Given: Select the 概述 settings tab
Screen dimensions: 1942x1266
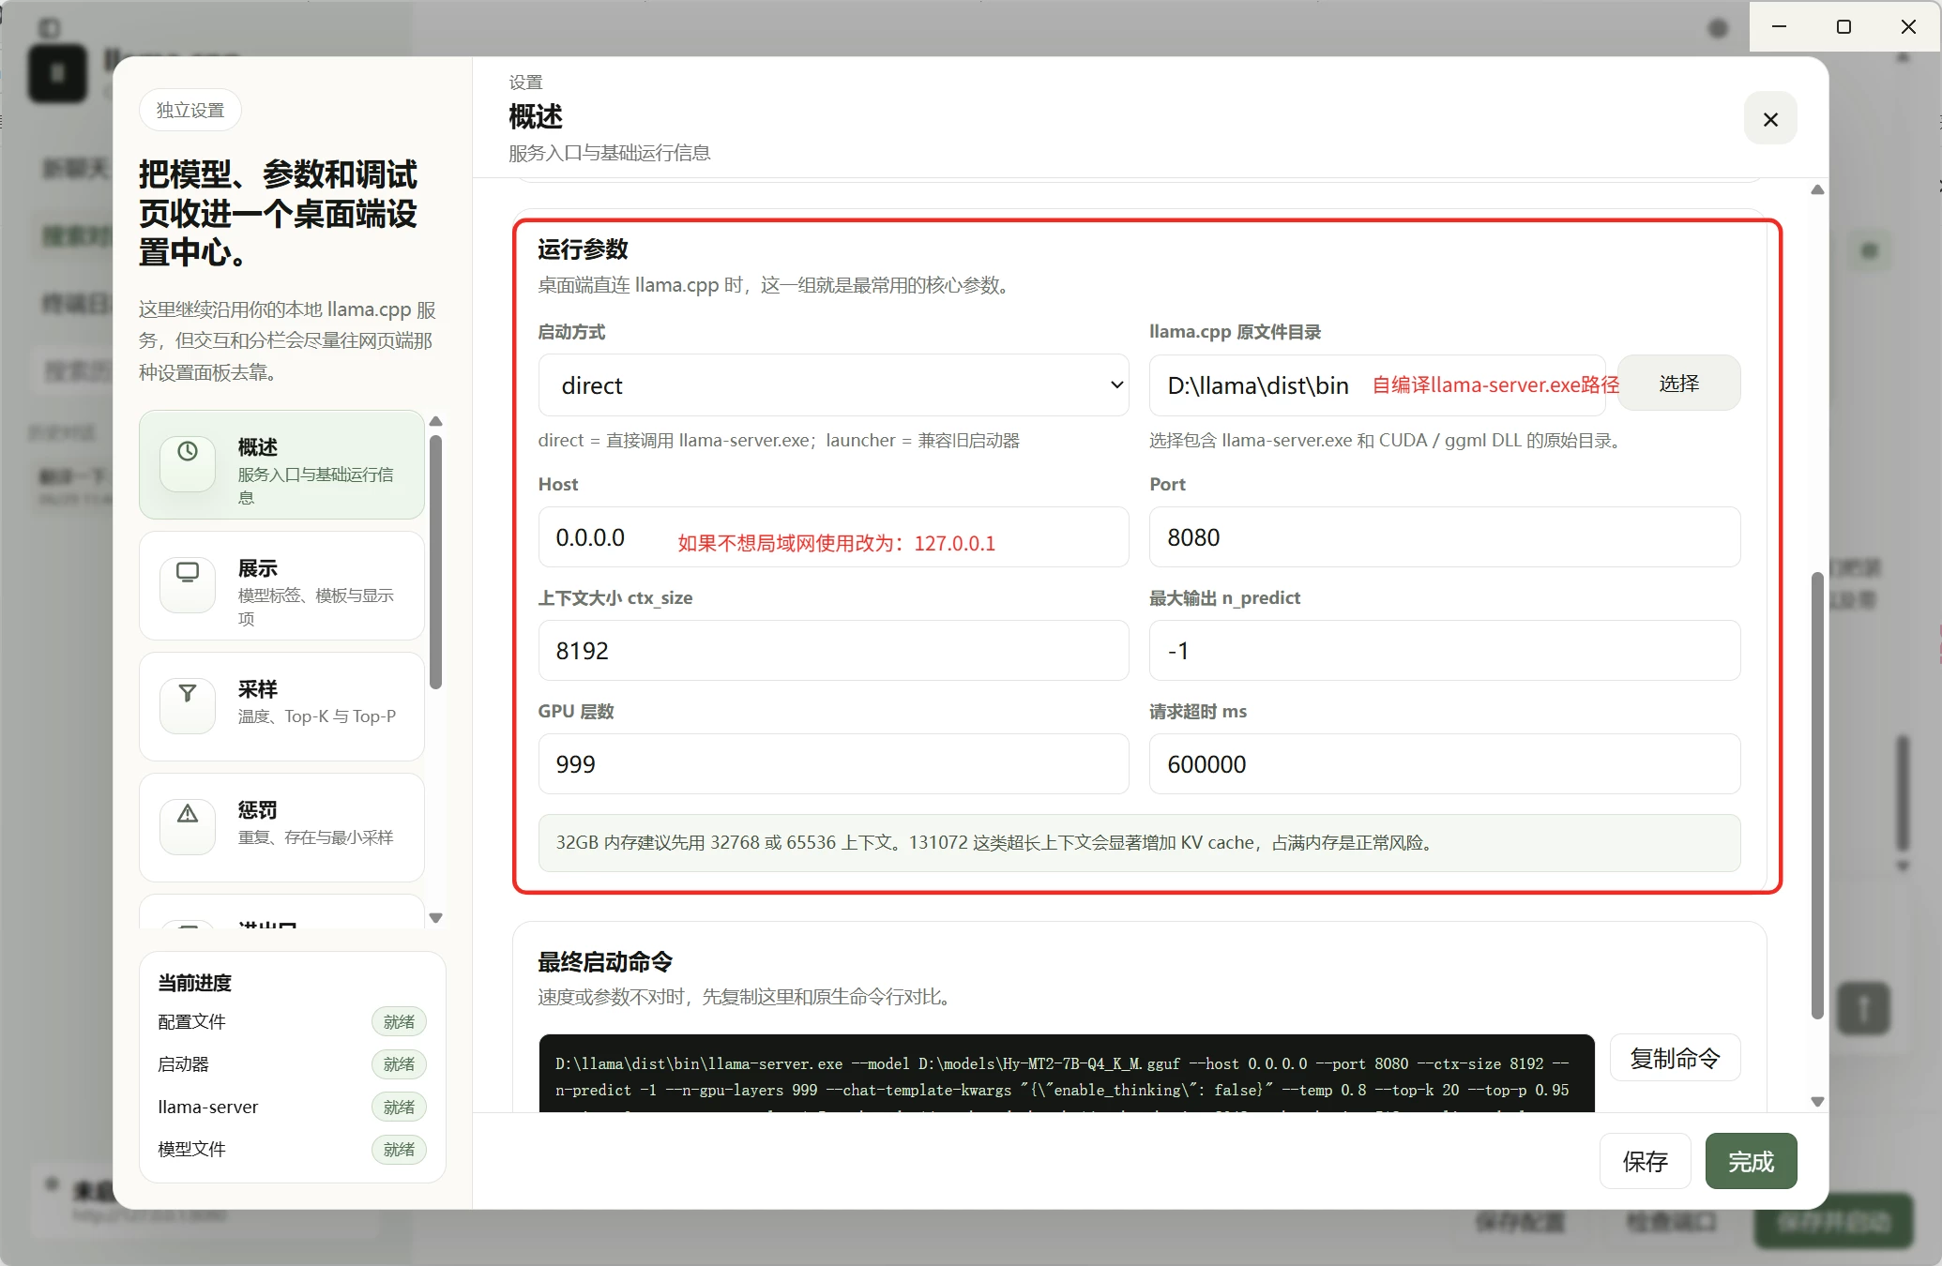Looking at the screenshot, I should [x=281, y=464].
